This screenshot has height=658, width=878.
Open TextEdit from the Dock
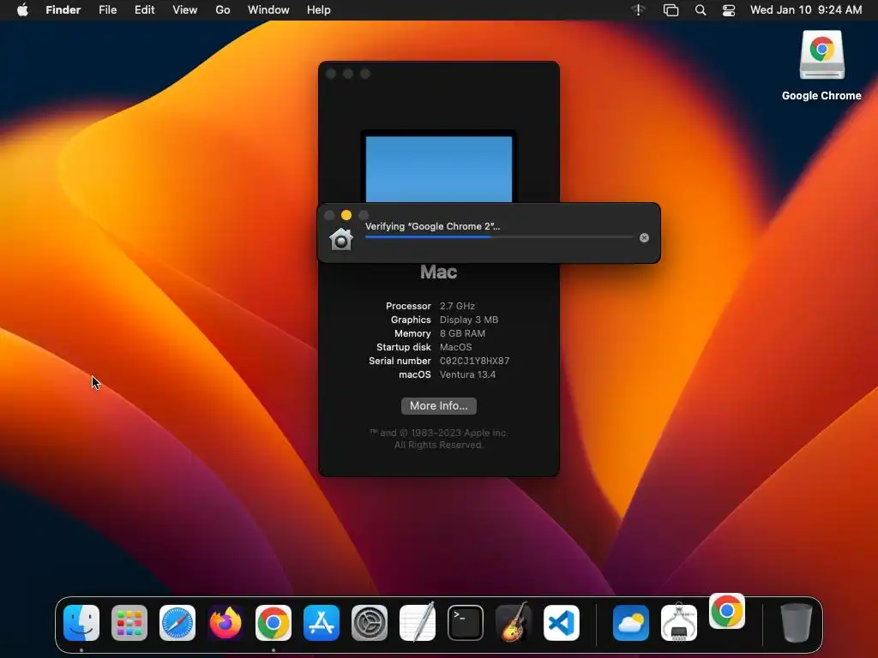[x=418, y=622]
